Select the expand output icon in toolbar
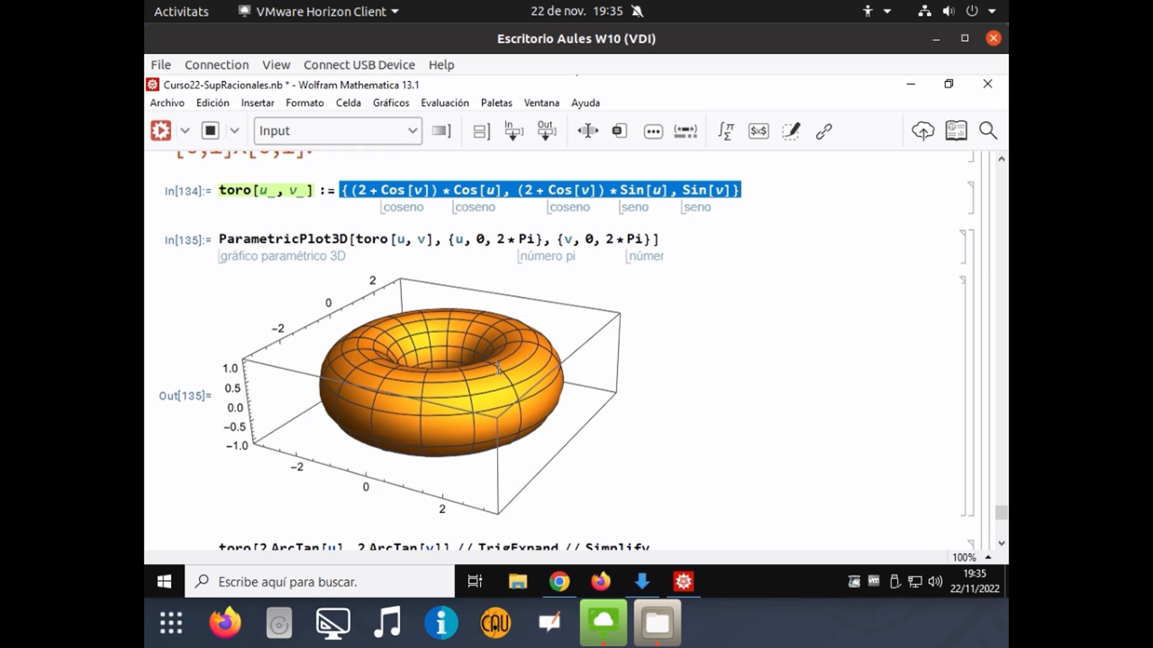1153x648 pixels. coord(546,131)
